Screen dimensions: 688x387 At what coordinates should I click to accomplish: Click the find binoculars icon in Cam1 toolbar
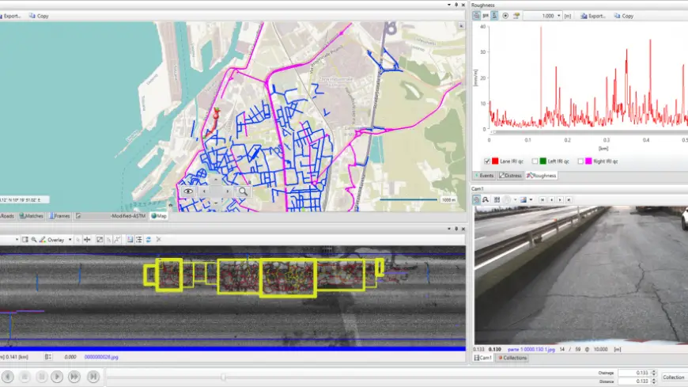point(486,200)
